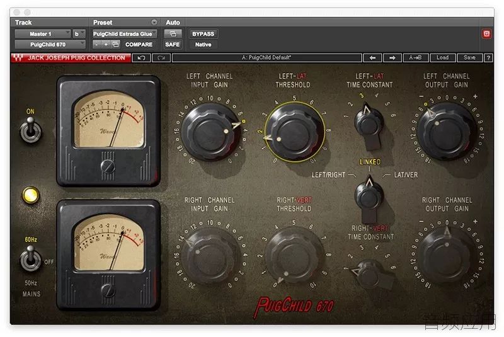Select LEFT/RIGHT mode label
The width and height of the screenshot is (504, 337).
point(328,175)
